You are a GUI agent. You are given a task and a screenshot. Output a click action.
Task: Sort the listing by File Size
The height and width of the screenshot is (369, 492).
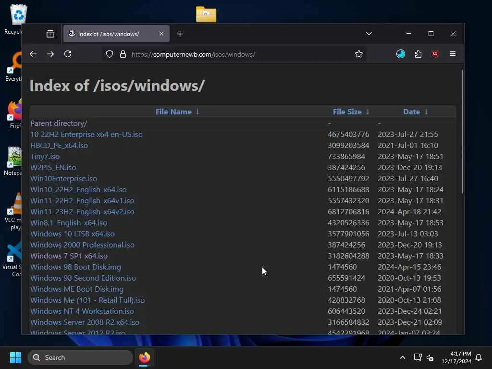point(347,111)
